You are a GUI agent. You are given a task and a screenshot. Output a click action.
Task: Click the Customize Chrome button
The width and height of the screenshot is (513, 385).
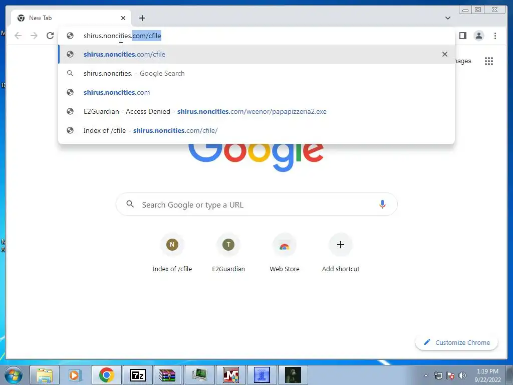457,342
